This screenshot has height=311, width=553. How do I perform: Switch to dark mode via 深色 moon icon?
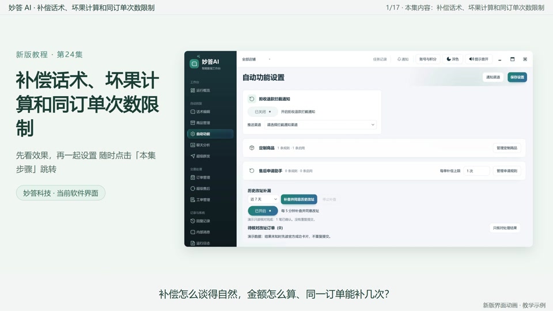(x=449, y=59)
